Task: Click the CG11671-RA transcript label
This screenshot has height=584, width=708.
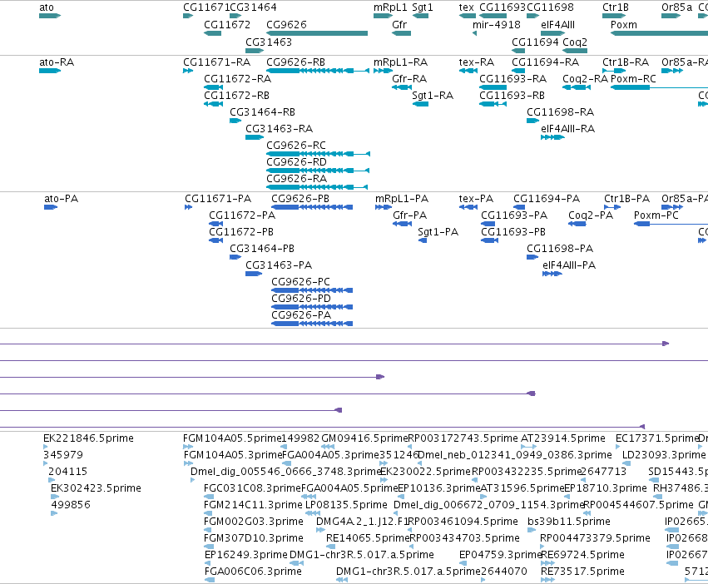Action: pyautogui.click(x=217, y=62)
